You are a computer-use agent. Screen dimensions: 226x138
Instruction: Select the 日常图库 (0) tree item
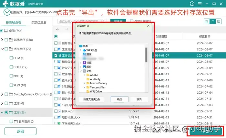pyautogui.click(x=27, y=121)
